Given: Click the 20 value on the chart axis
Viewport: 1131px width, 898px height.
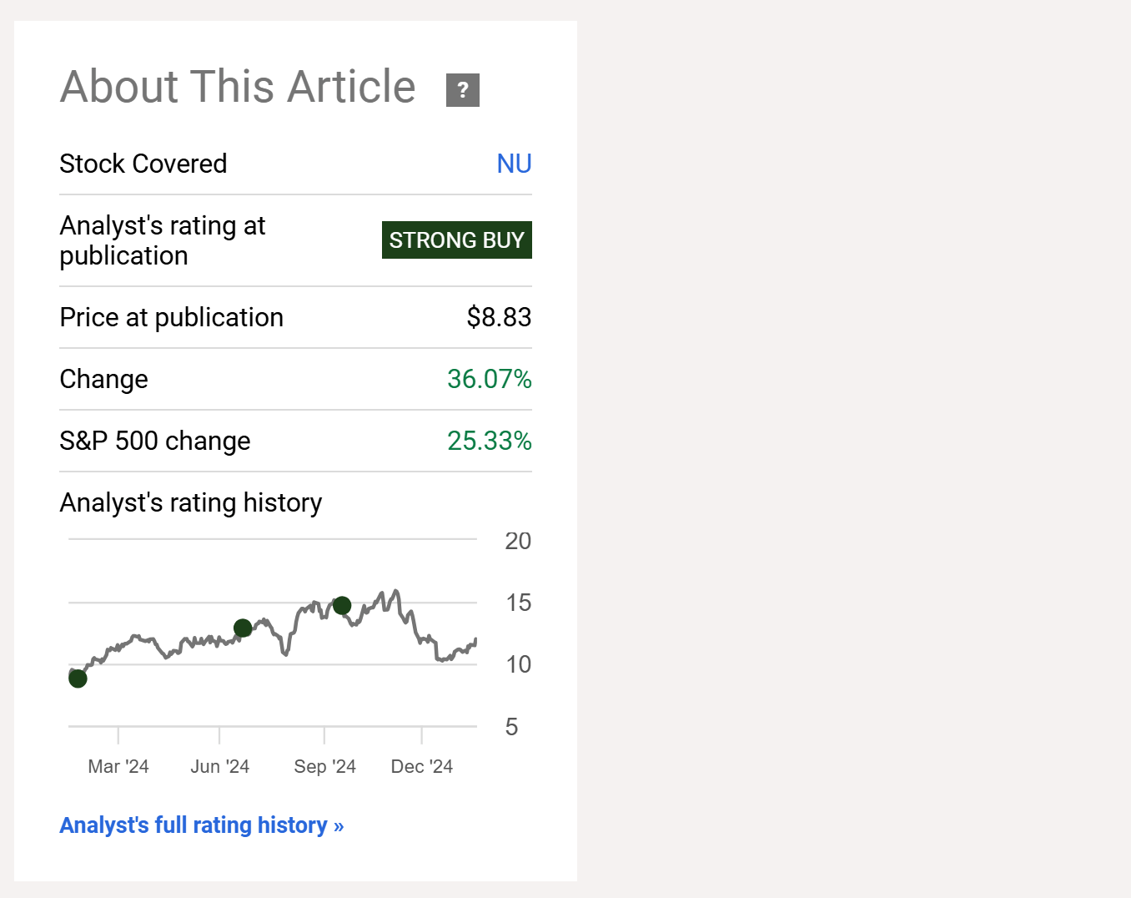Looking at the screenshot, I should [x=518, y=541].
